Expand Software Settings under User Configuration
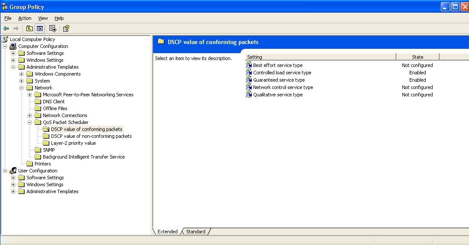The height and width of the screenshot is (245, 469). tap(13, 178)
